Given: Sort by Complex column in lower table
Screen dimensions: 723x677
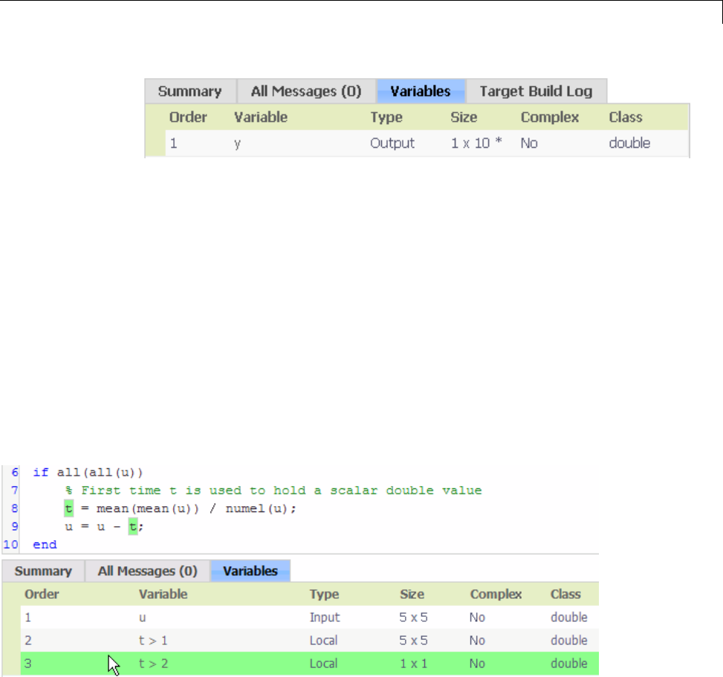Looking at the screenshot, I should point(496,594).
